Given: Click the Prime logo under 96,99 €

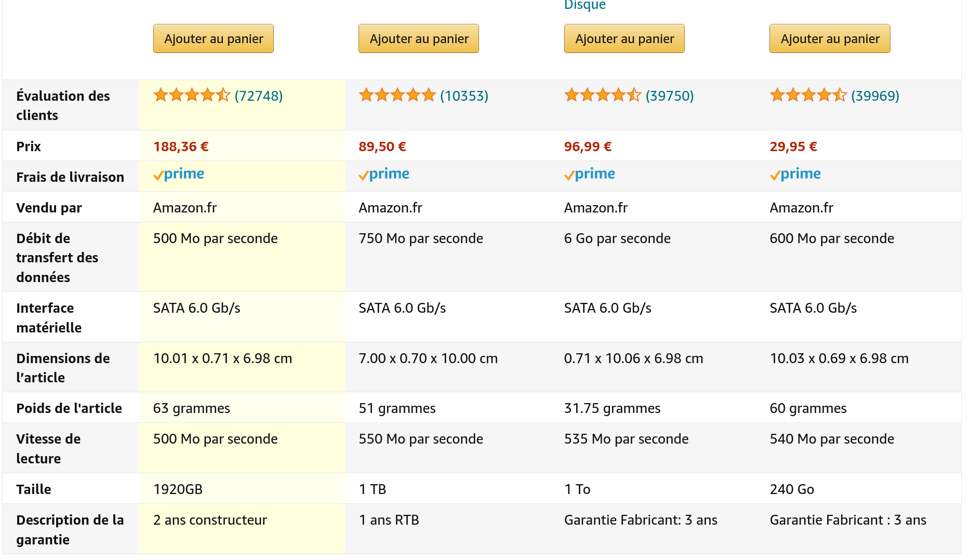Looking at the screenshot, I should coord(590,175).
